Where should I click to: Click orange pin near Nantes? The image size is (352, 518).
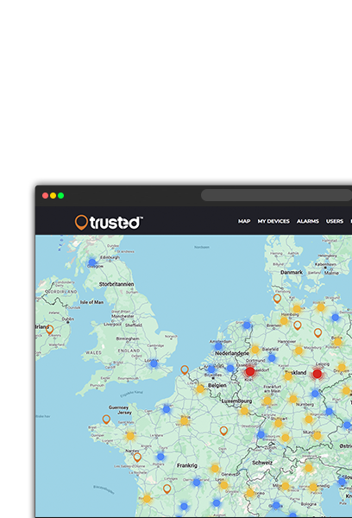[x=137, y=458]
